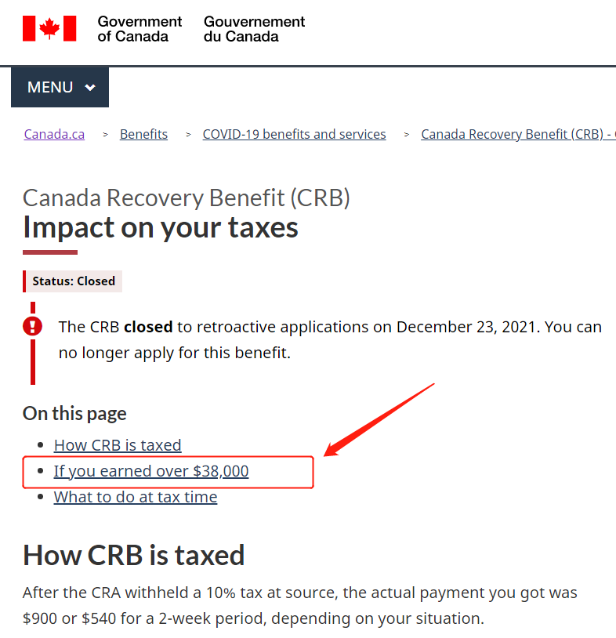Click the red exclamation alert icon
This screenshot has height=638, width=616.
[x=33, y=326]
